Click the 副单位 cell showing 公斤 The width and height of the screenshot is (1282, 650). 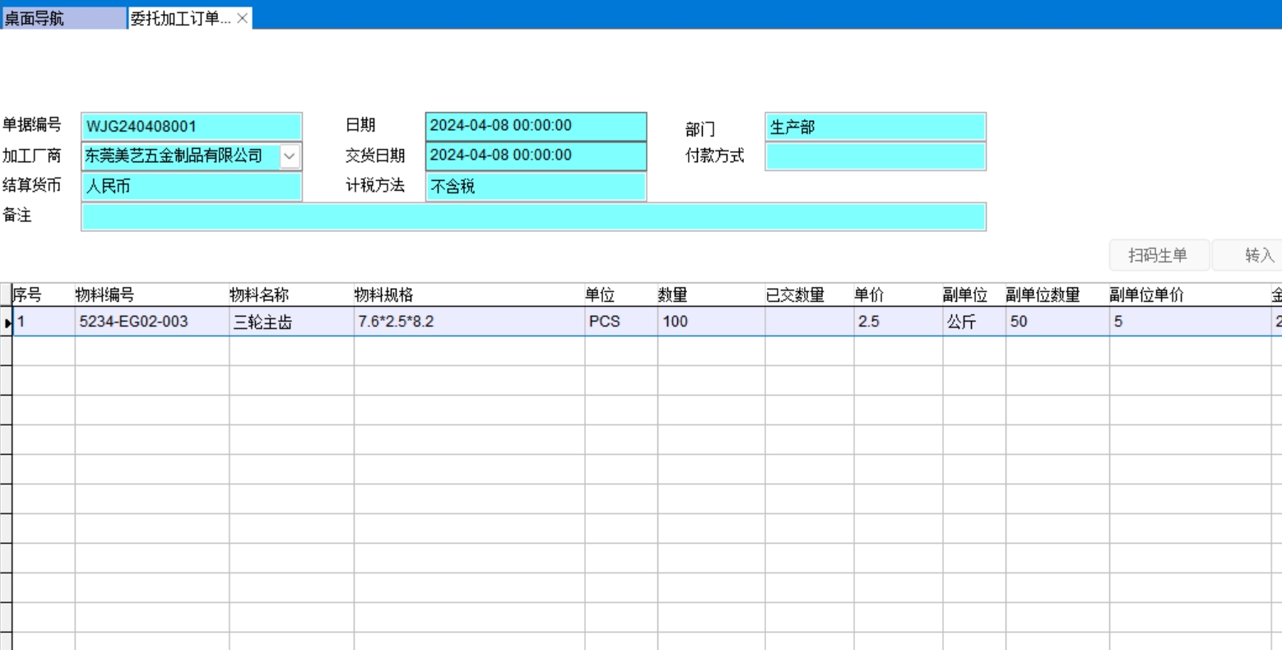(x=973, y=322)
